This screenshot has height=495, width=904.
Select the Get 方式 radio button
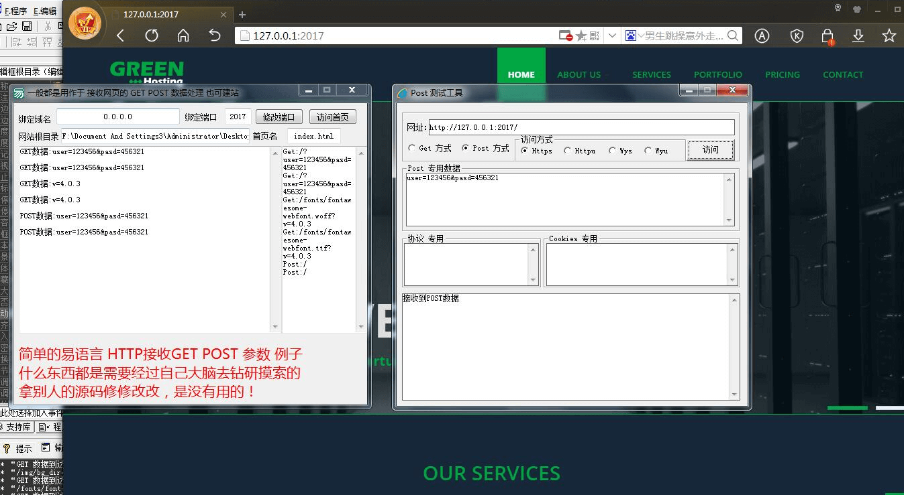(x=411, y=149)
